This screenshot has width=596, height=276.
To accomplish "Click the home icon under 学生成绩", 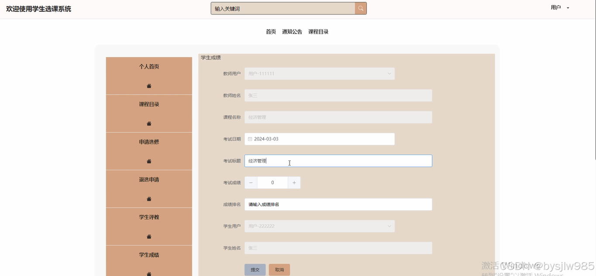I will click(x=148, y=273).
